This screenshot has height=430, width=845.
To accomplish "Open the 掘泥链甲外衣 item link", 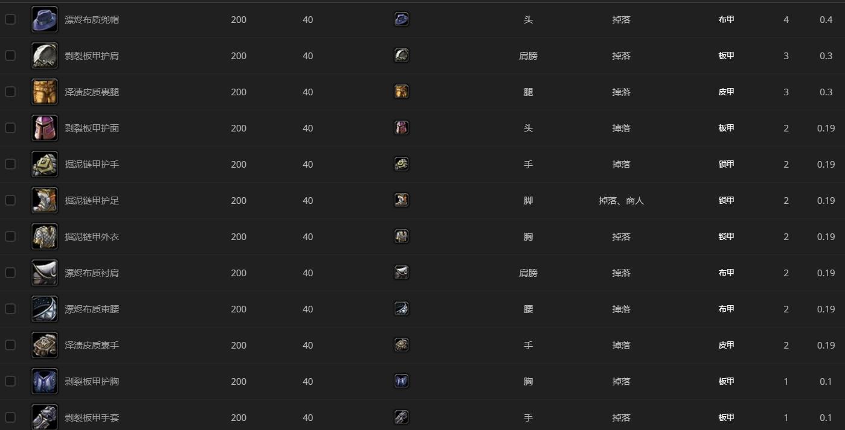I will coord(92,237).
